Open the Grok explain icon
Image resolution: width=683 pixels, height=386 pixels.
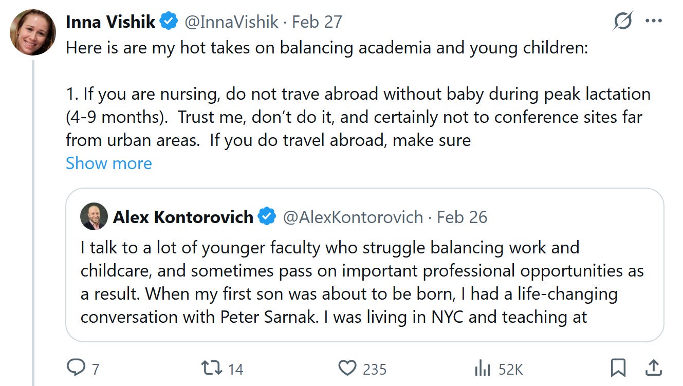tap(623, 21)
